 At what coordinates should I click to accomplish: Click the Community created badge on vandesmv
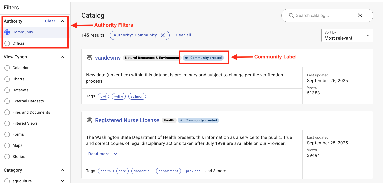pos(203,58)
